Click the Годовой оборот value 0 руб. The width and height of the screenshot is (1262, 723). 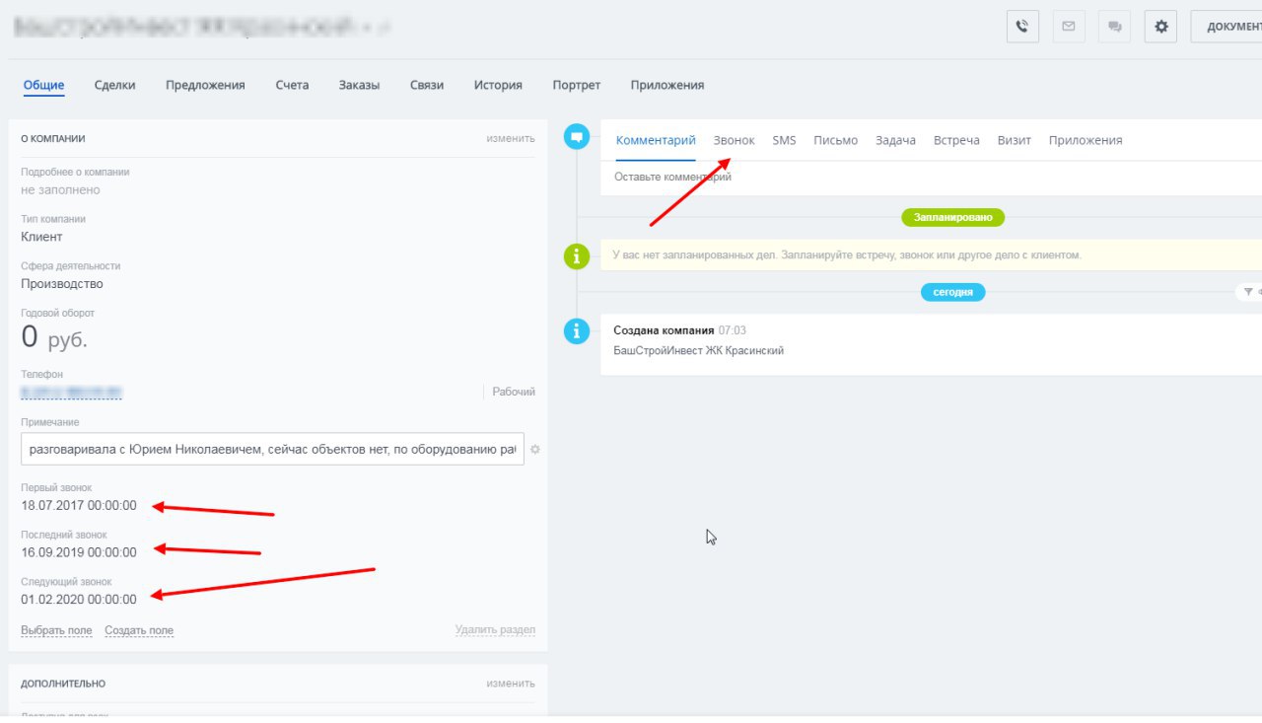(54, 338)
